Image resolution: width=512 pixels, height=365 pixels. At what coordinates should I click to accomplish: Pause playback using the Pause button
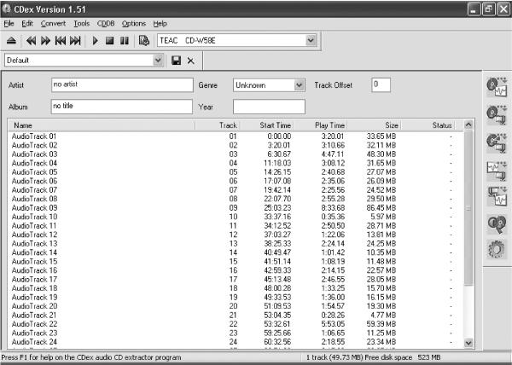124,41
